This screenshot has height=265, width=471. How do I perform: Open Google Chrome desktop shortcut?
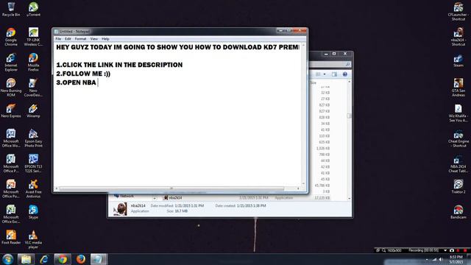click(x=11, y=37)
